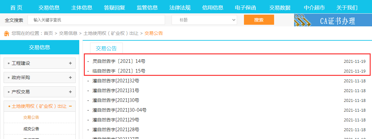Open 关于我们 in the top navigation

point(347,7)
